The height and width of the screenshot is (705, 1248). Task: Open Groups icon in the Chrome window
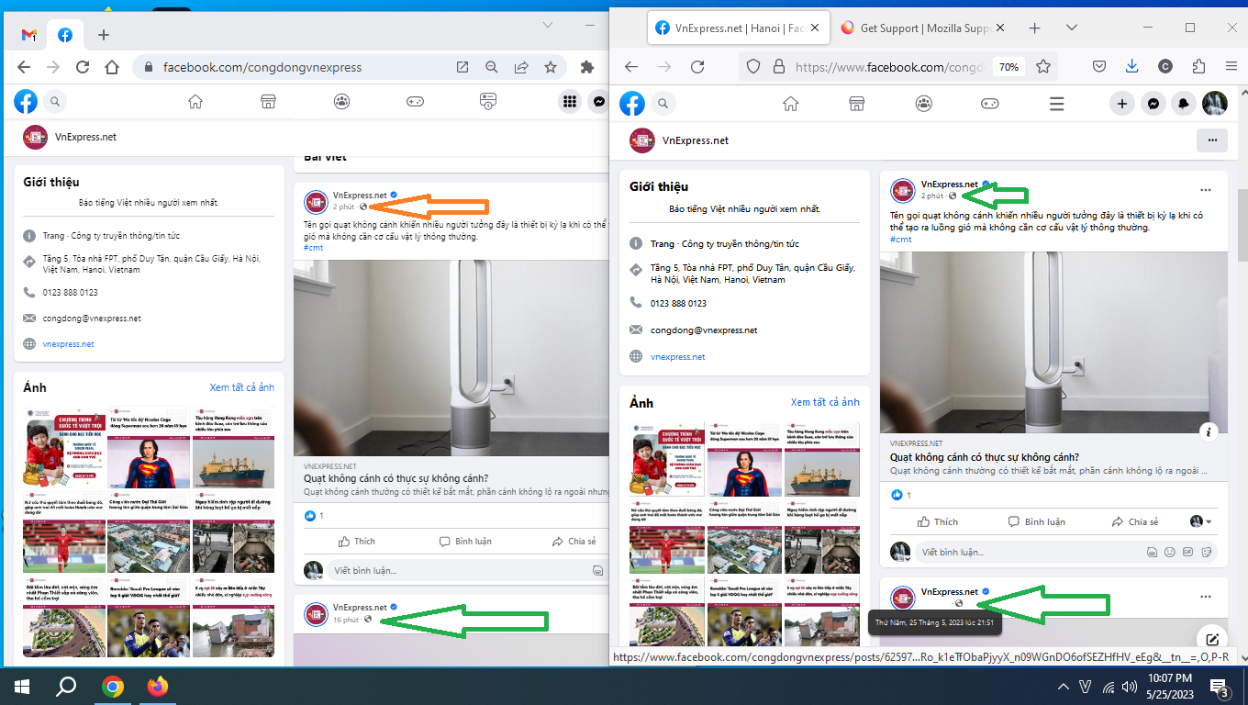click(342, 102)
